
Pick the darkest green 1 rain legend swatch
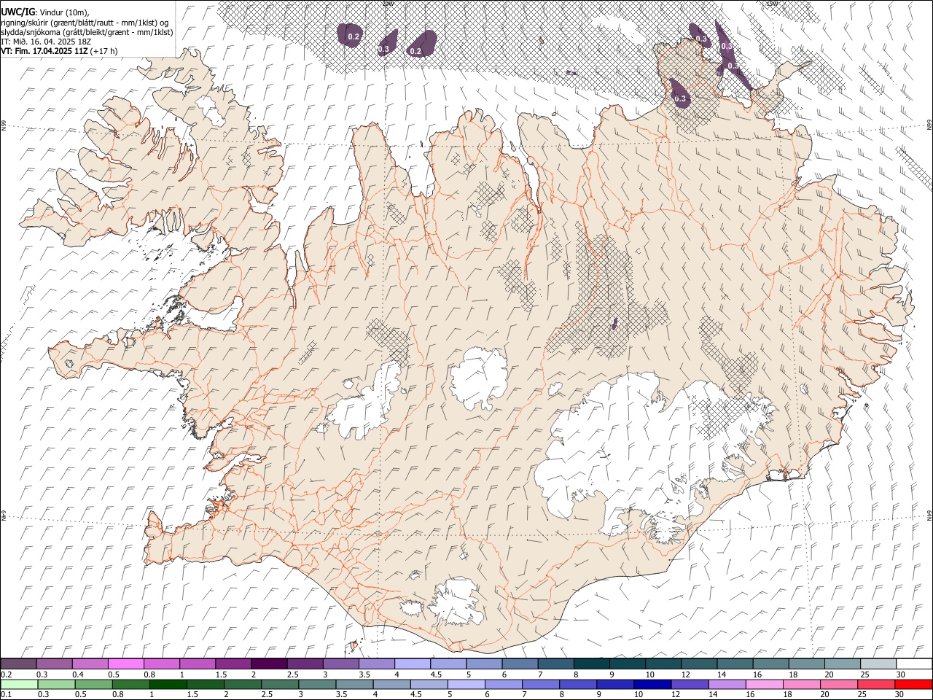click(x=168, y=684)
